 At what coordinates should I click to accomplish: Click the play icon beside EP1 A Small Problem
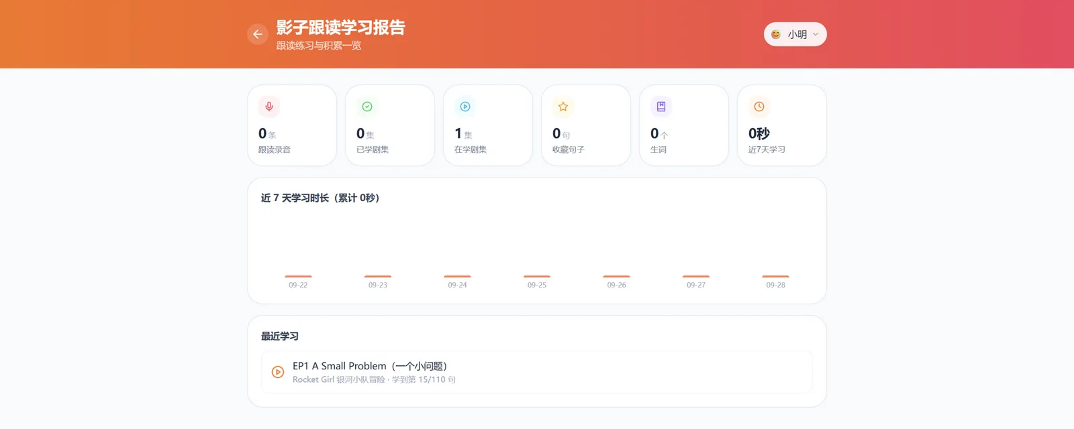pos(278,372)
